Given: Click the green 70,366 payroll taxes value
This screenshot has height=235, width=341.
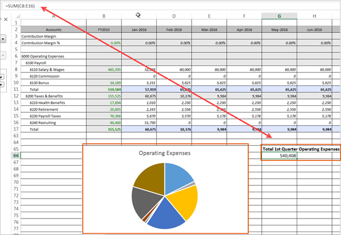Looking at the screenshot, I should [x=104, y=116].
